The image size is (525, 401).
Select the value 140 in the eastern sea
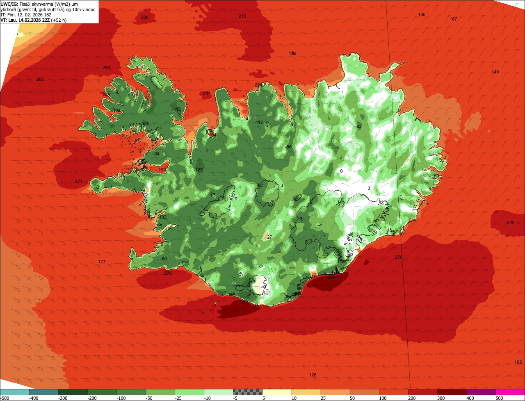tap(495, 72)
